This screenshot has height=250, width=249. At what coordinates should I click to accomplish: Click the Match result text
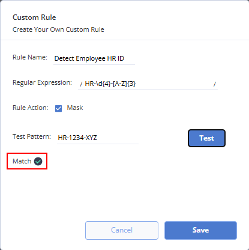[22, 161]
